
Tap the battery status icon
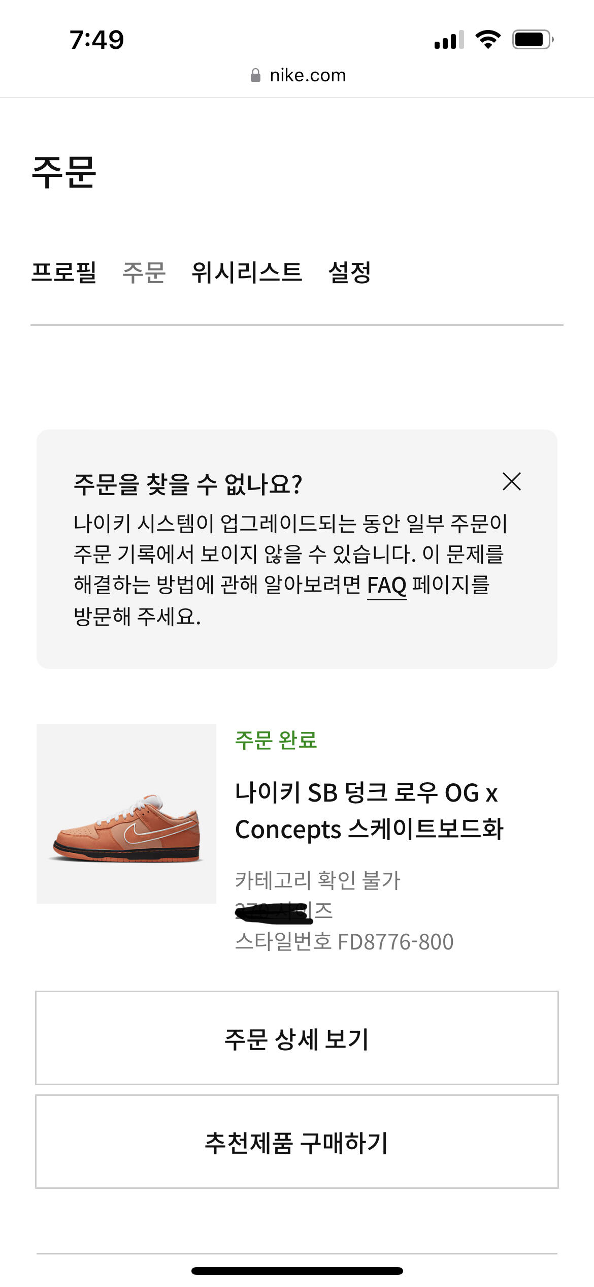coord(532,40)
